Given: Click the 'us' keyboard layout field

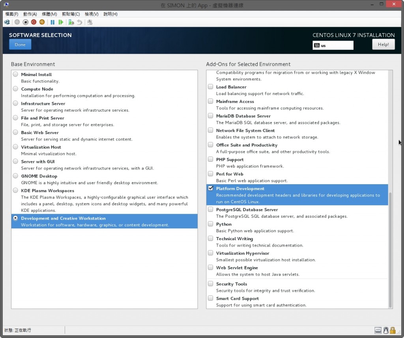Looking at the screenshot, I should coord(333,45).
